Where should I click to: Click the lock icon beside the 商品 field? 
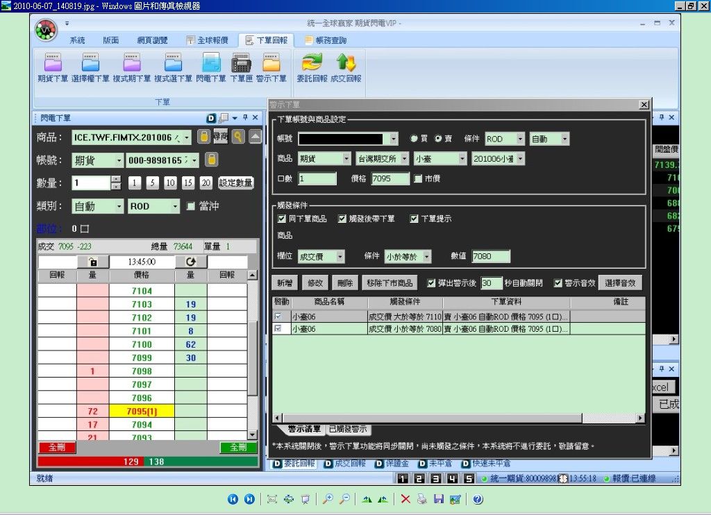pyautogui.click(x=203, y=137)
